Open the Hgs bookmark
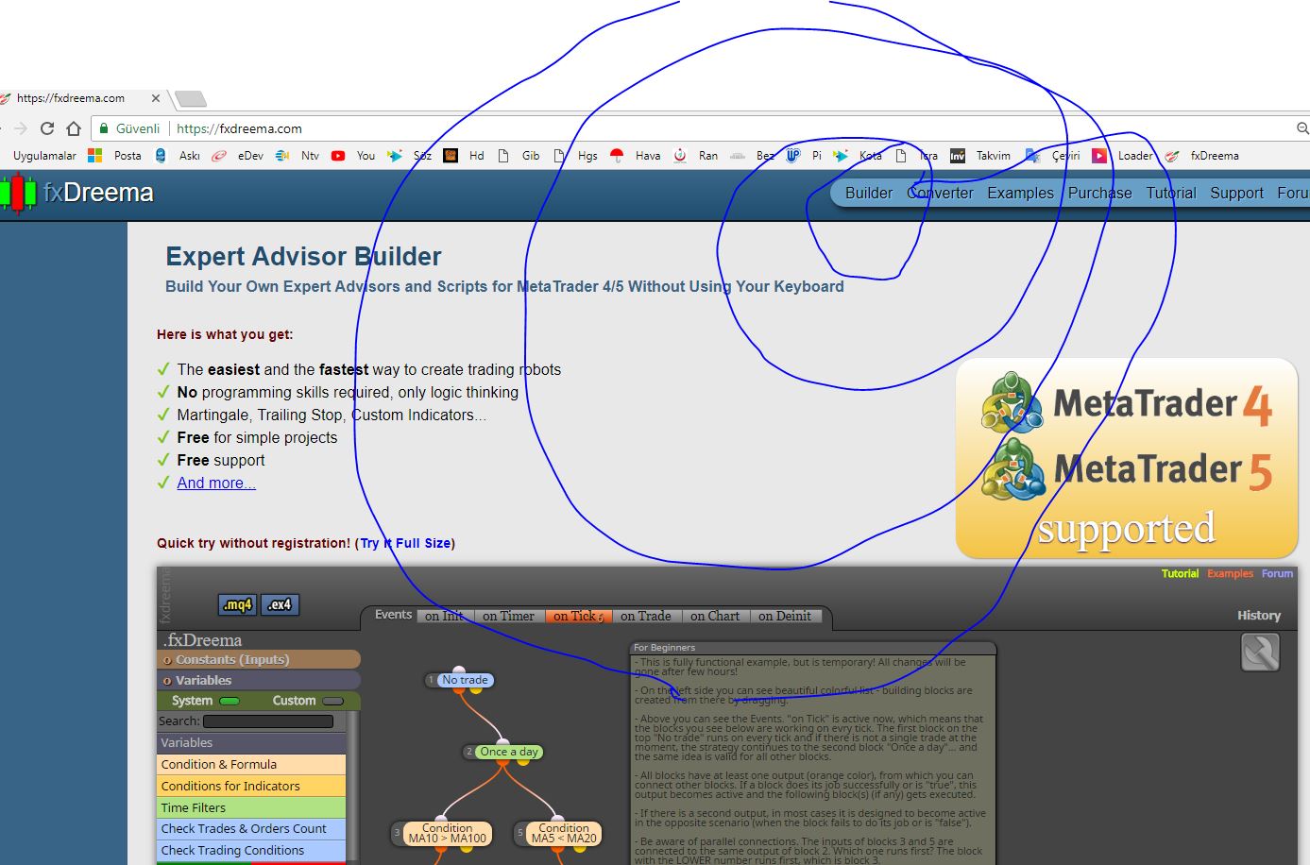Image resolution: width=1310 pixels, height=865 pixels. click(x=575, y=156)
